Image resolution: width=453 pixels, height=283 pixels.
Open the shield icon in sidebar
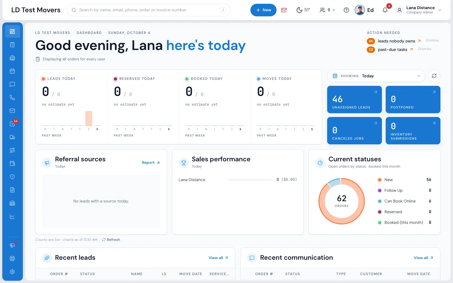point(12,177)
